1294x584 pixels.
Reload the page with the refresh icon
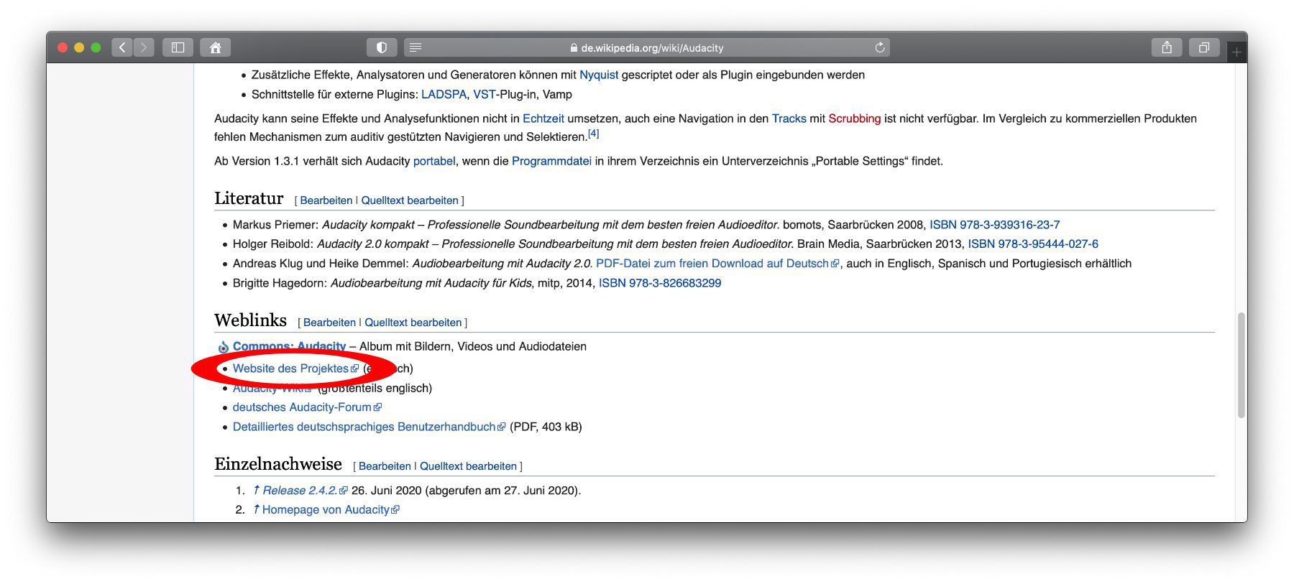pos(879,47)
